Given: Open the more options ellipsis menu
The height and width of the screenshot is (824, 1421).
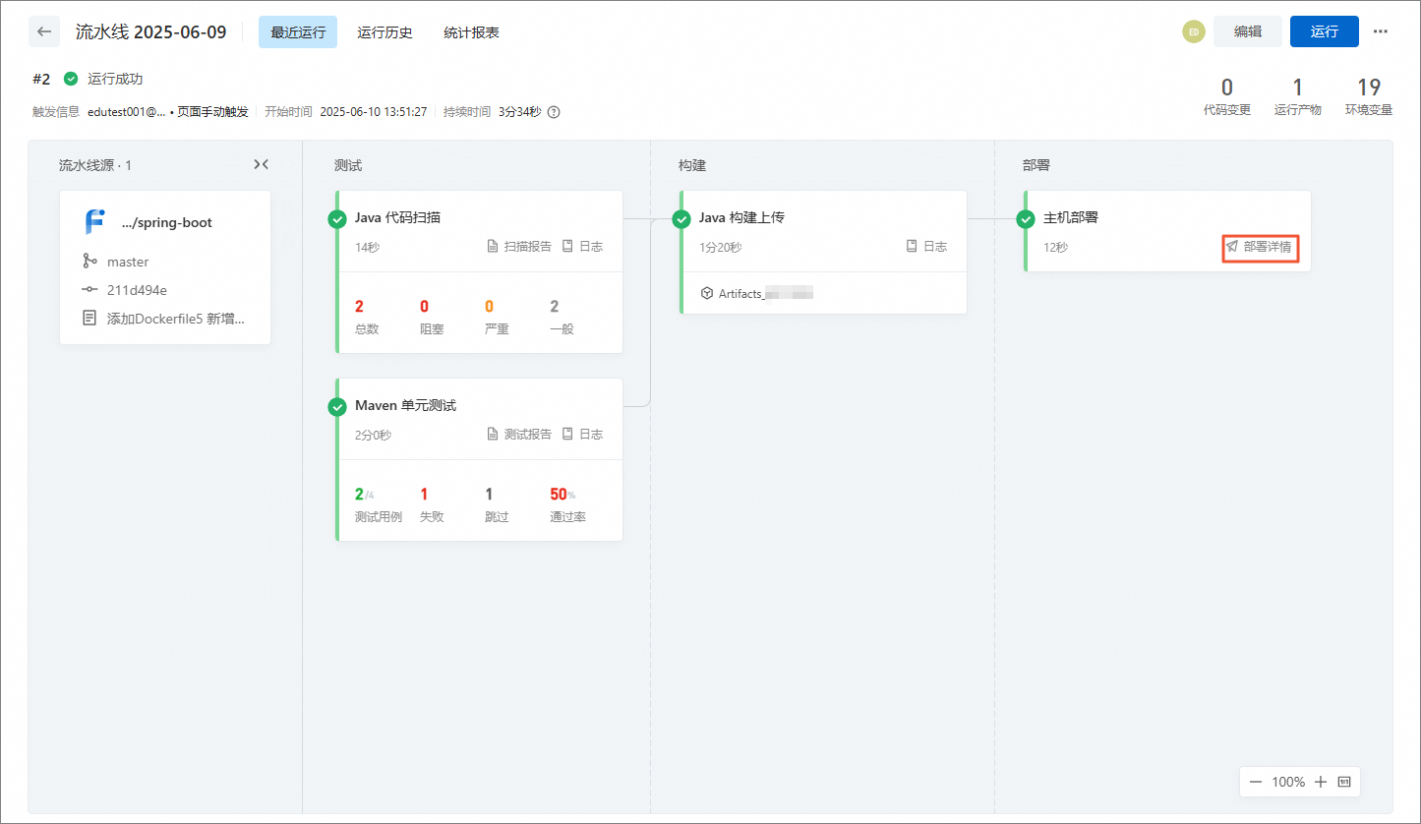Looking at the screenshot, I should (1381, 31).
